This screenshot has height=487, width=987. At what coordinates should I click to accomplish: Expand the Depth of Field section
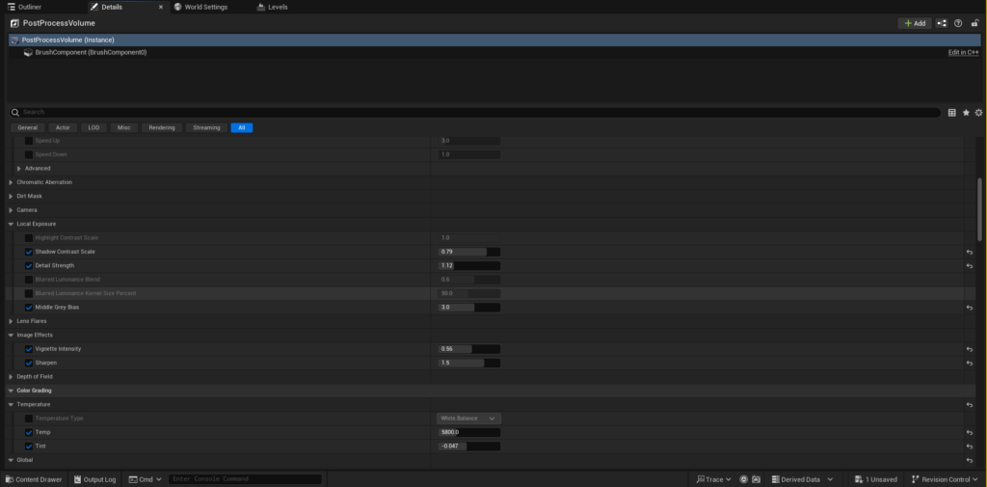coord(11,377)
